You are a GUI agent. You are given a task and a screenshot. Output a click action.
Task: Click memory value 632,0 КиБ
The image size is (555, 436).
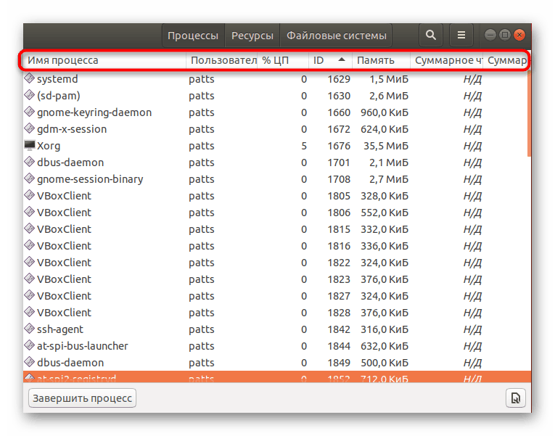tap(385, 346)
